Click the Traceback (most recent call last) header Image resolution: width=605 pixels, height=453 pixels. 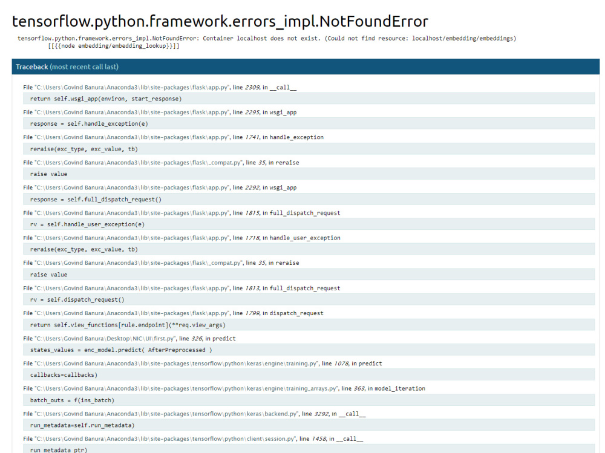306,67
